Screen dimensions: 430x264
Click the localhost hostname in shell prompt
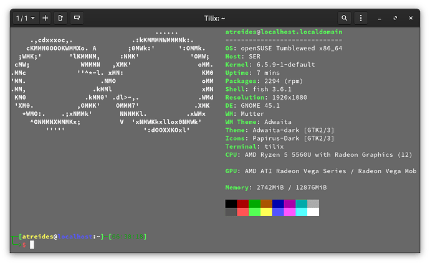(75, 237)
